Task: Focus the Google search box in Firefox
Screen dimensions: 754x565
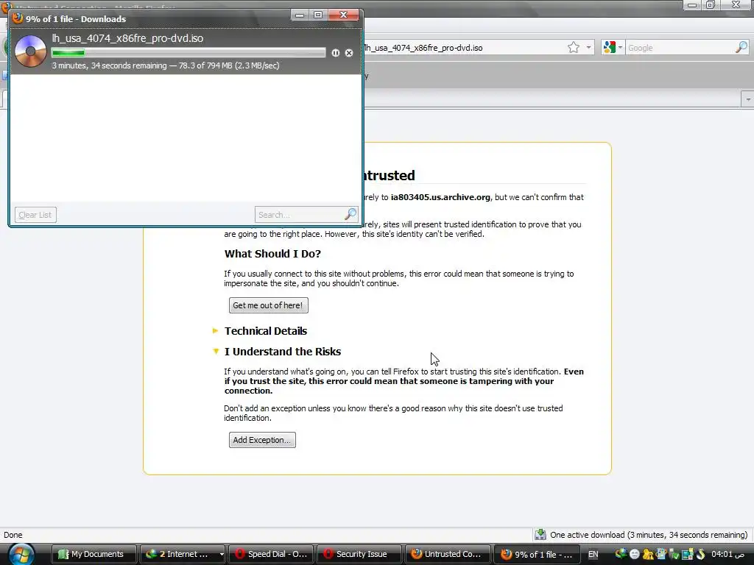Action: click(680, 48)
